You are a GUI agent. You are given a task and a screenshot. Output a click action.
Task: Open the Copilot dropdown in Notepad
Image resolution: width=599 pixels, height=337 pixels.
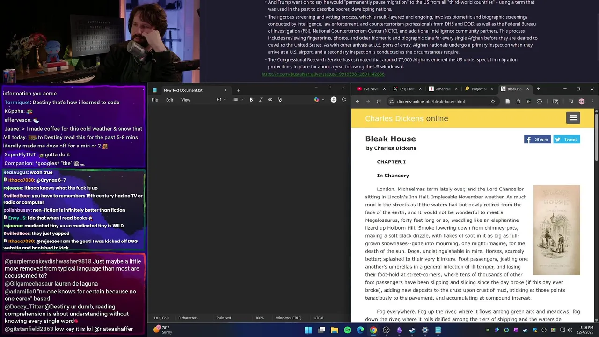319,100
